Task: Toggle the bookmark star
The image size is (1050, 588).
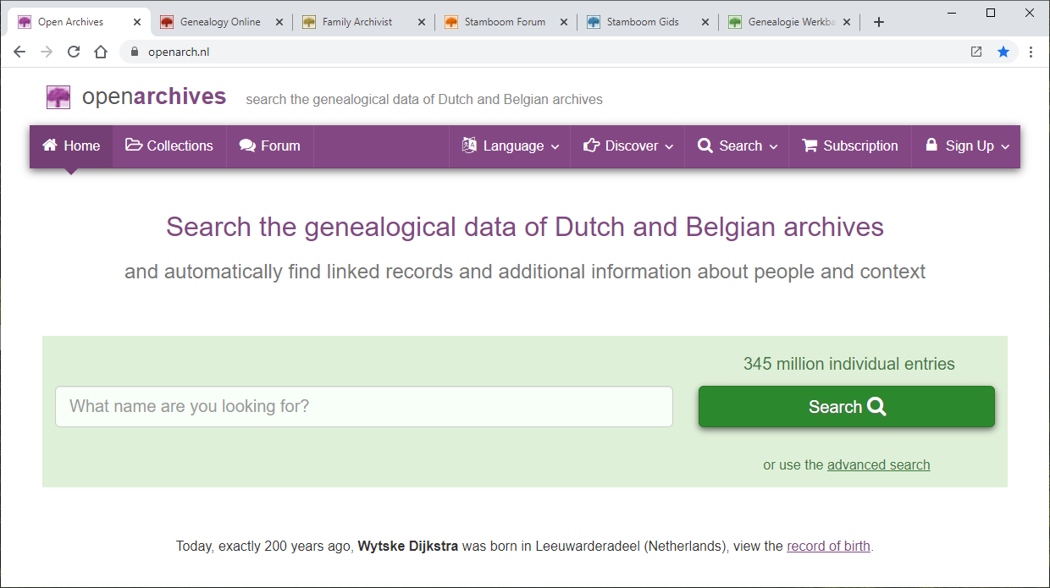Action: pyautogui.click(x=1003, y=52)
